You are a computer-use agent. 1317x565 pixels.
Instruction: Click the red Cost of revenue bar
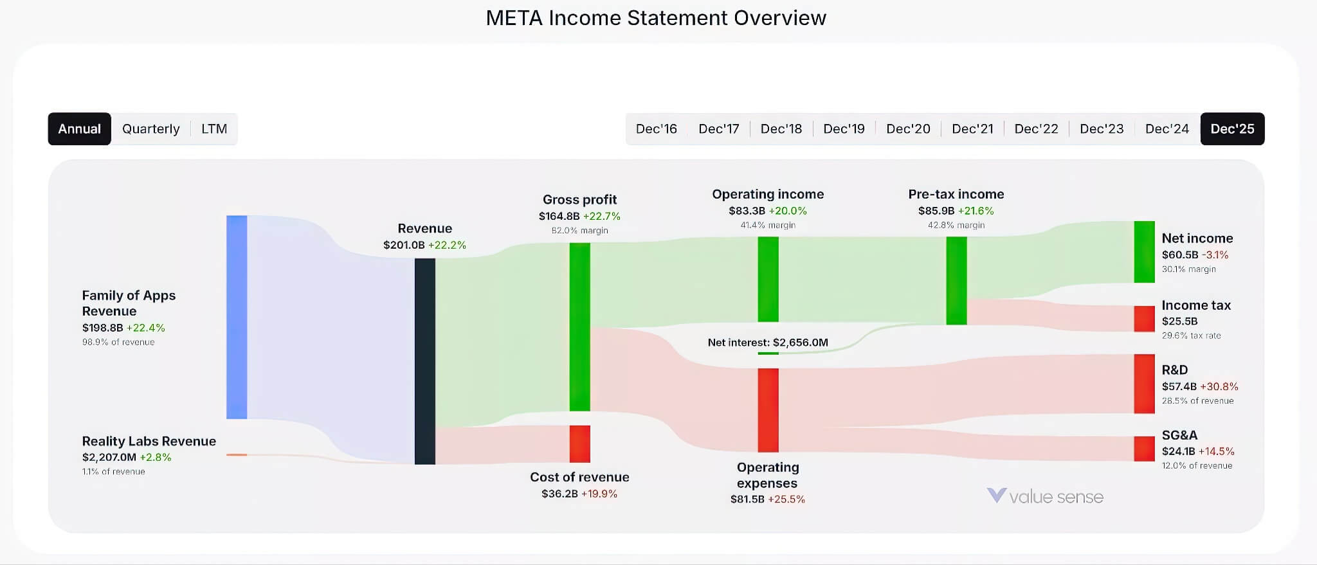click(579, 444)
